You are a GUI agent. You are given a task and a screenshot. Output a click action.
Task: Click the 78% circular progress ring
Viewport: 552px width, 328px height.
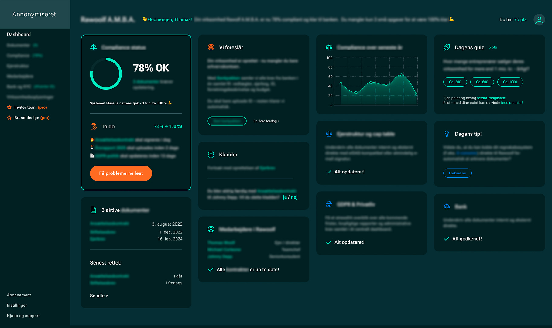(106, 74)
